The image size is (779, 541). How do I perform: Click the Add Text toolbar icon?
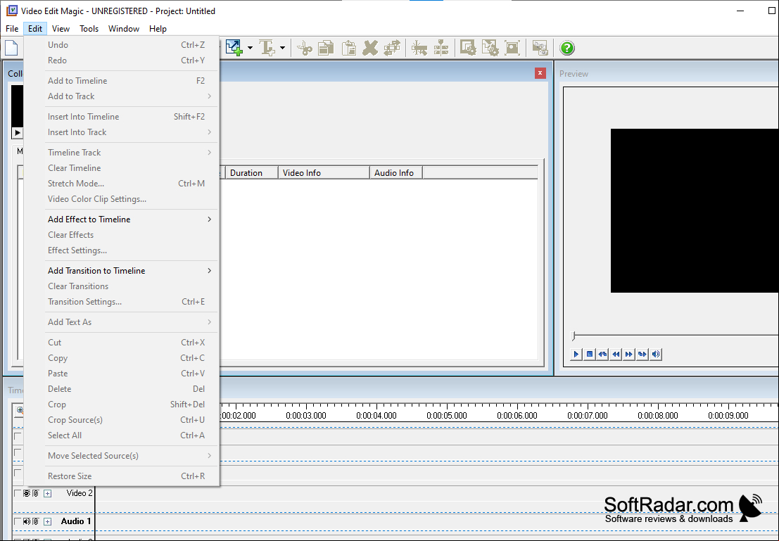(x=268, y=48)
